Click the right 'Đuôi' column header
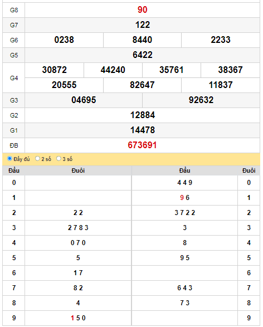 pos(249,170)
